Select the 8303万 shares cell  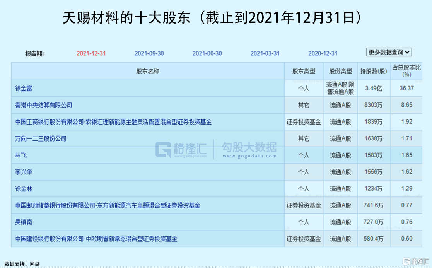pos(374,105)
